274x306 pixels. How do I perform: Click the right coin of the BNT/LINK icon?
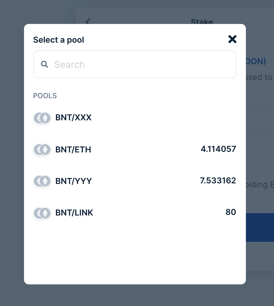click(x=46, y=213)
